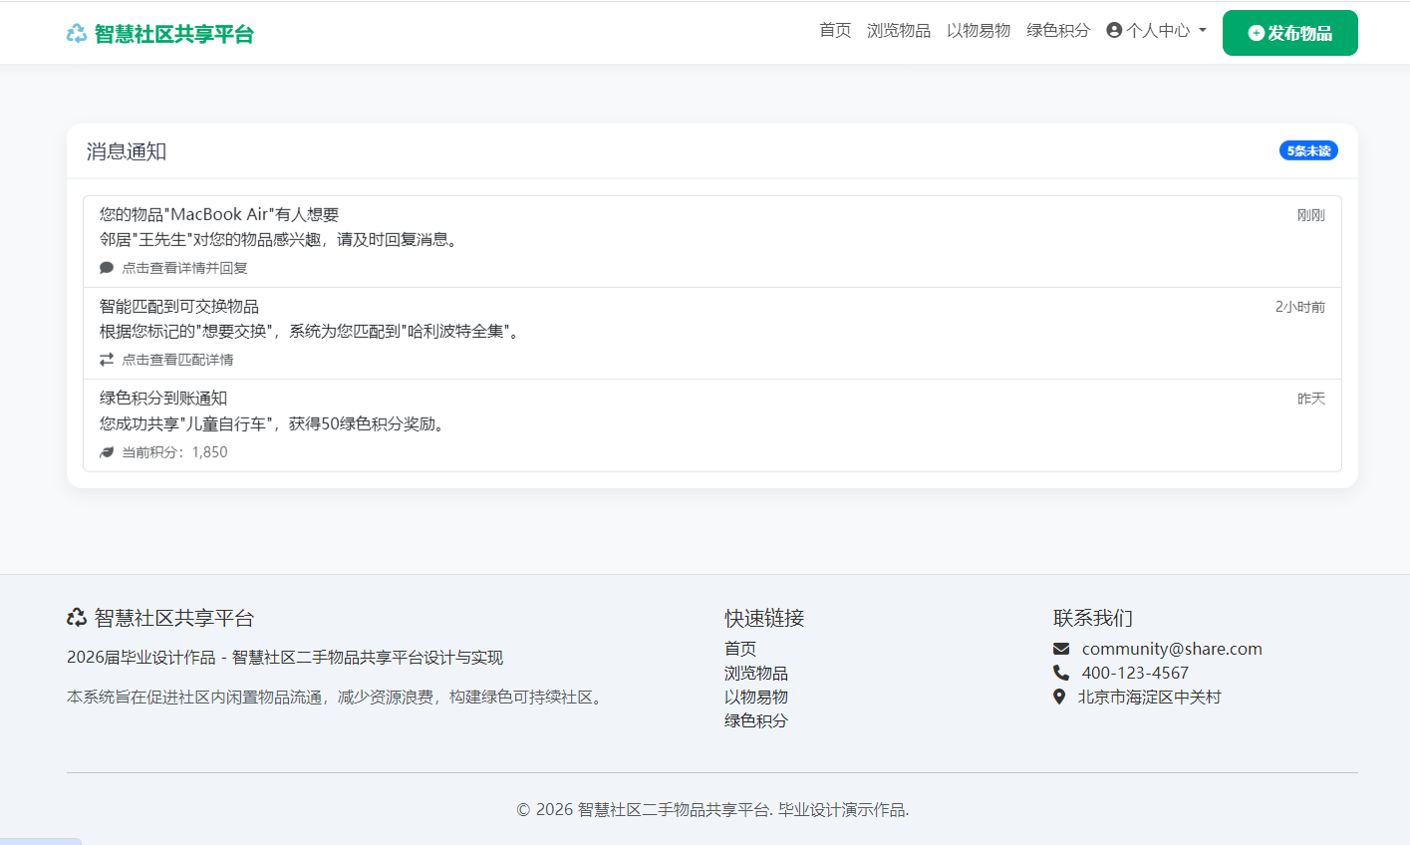Click the user avatar icon beside 个人中心
The width and height of the screenshot is (1410, 845).
coord(1114,31)
